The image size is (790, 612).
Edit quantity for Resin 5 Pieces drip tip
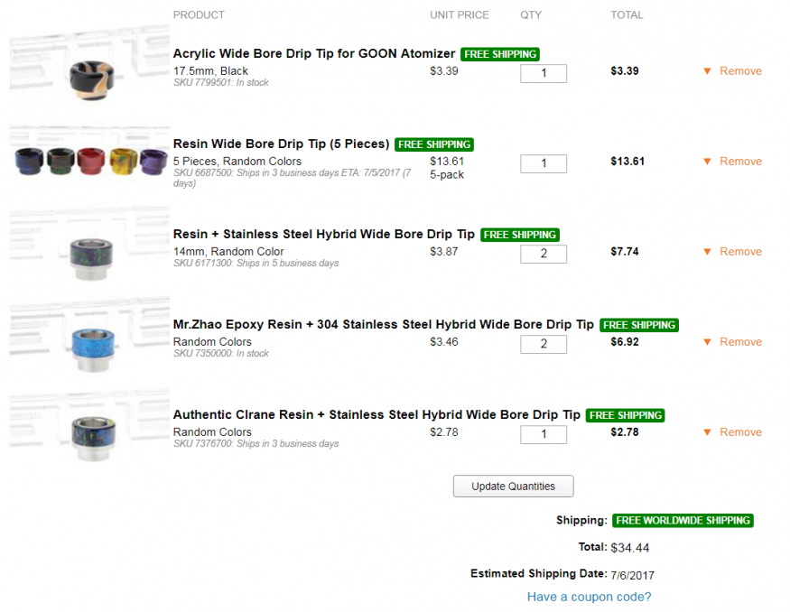[x=544, y=163]
